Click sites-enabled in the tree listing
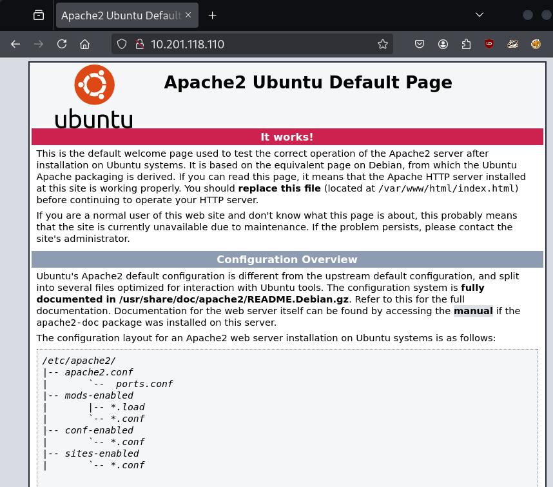Viewport: 553px width, 487px height. [x=102, y=453]
